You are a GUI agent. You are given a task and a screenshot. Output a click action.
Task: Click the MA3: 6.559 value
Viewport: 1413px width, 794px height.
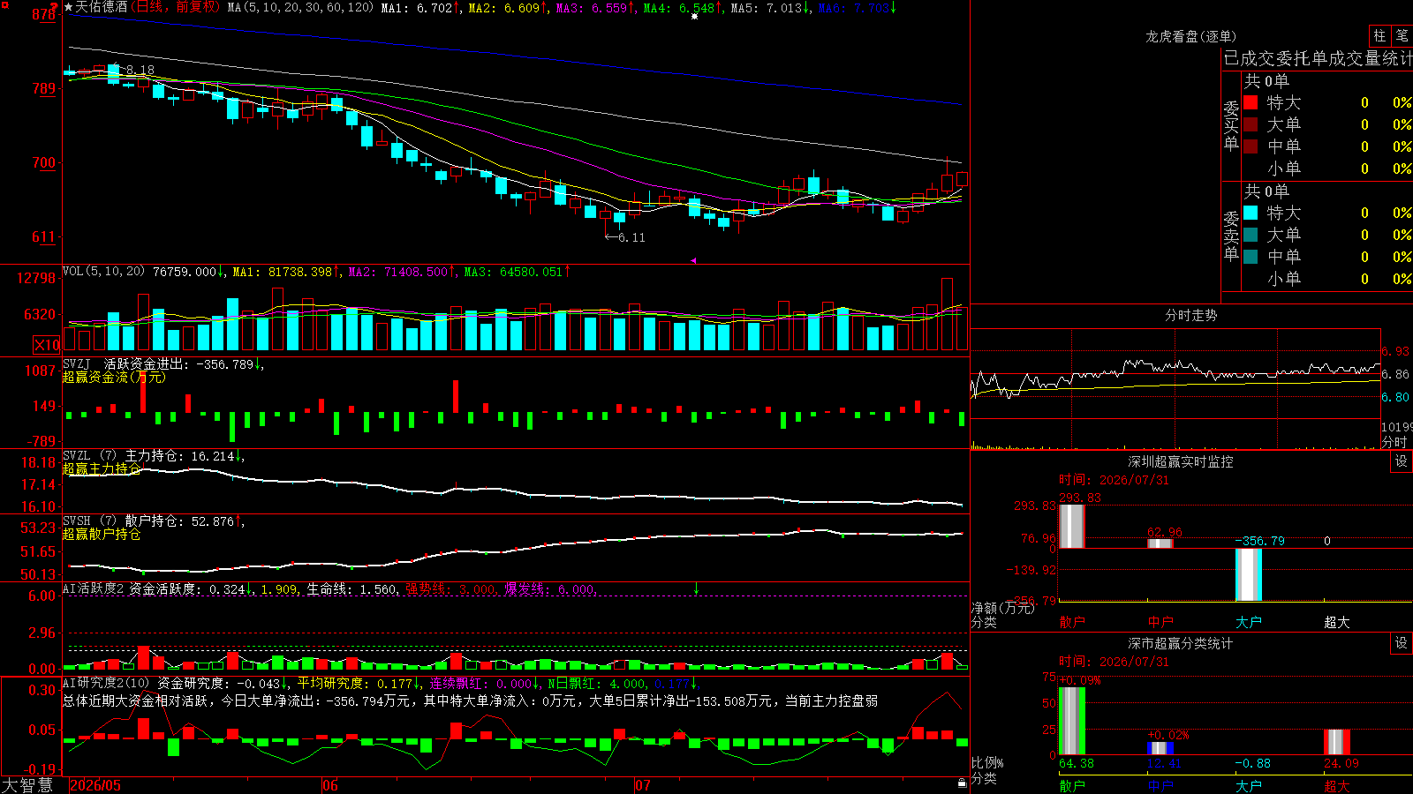coord(594,8)
